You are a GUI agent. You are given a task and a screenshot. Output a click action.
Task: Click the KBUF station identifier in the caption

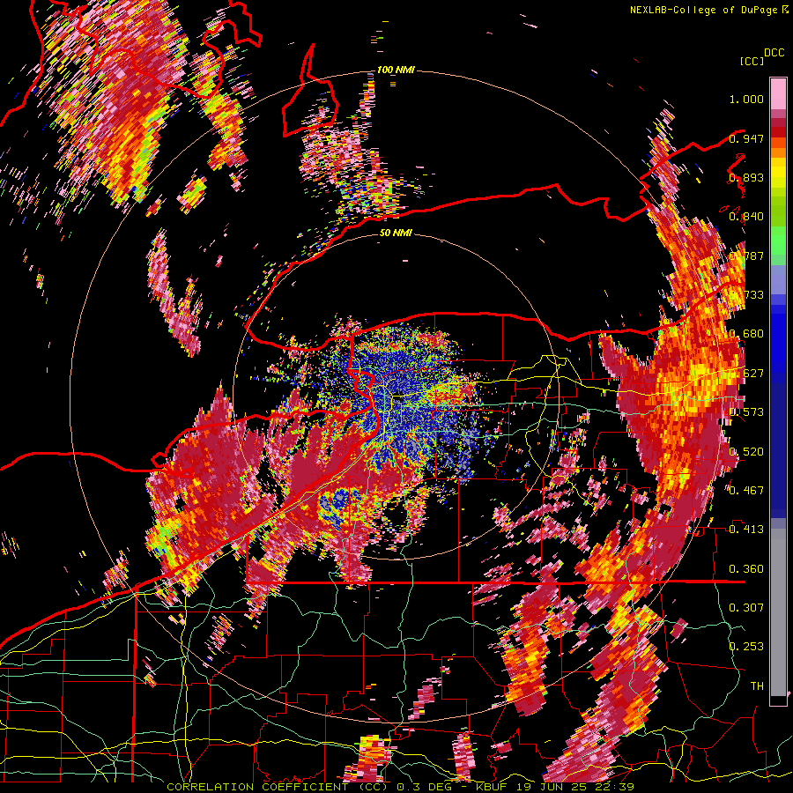click(x=491, y=787)
